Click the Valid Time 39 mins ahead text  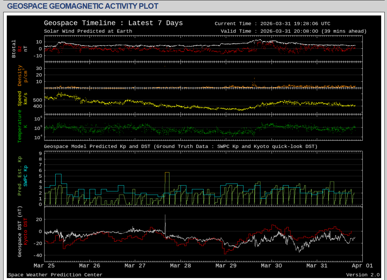294,31
